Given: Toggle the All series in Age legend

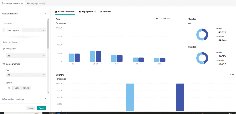Looking at the screenshot, I should 156,19.
